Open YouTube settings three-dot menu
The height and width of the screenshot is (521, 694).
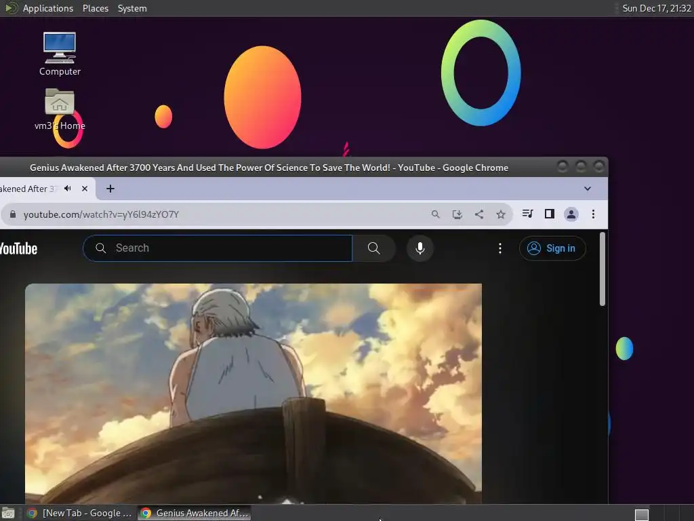[x=500, y=248]
